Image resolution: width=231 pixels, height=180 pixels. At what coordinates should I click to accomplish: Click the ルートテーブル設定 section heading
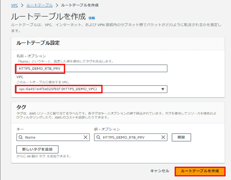point(38,43)
